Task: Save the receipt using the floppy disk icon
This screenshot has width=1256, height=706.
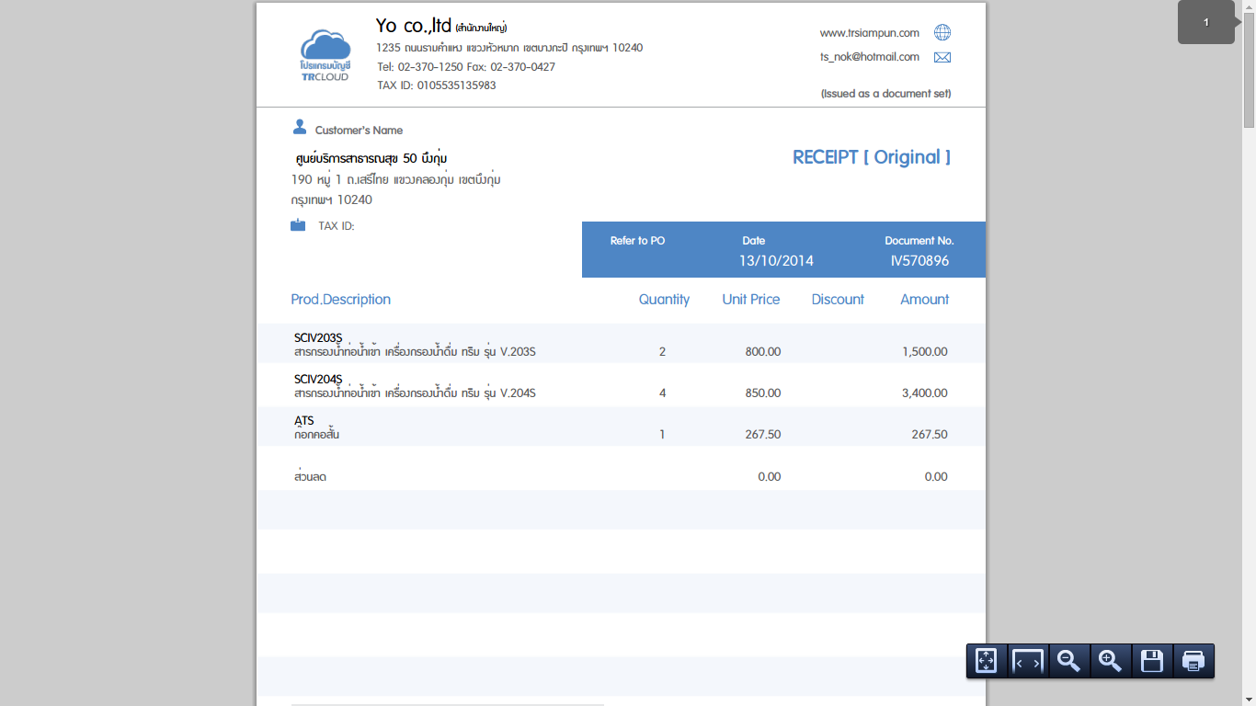Action: pos(1152,661)
